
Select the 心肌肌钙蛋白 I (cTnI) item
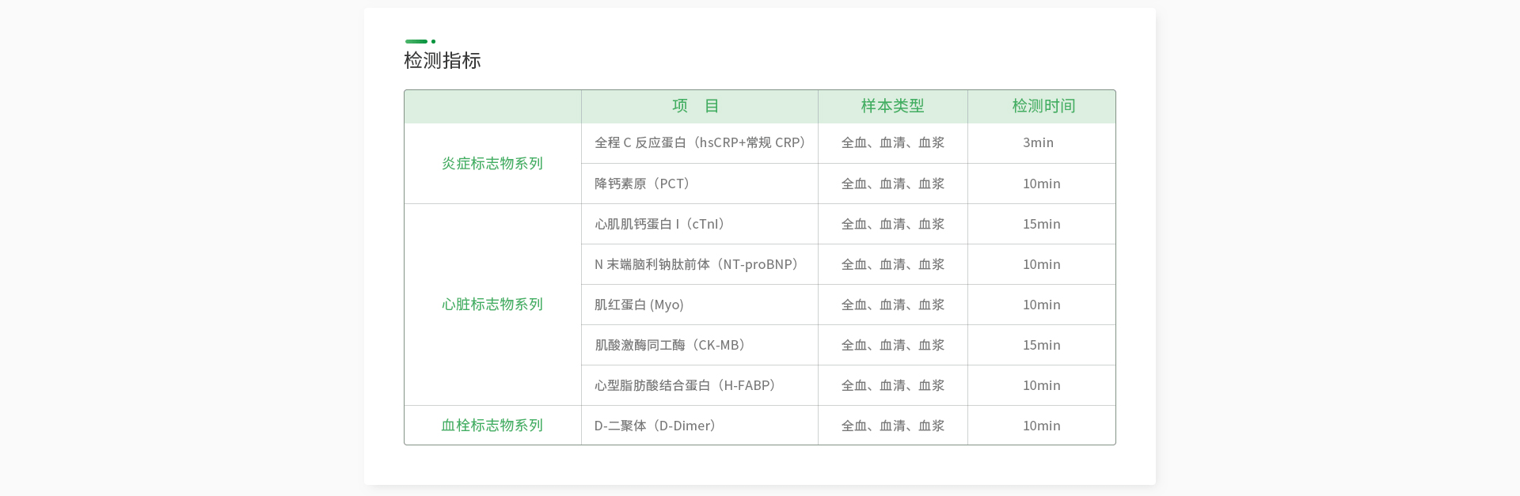[x=659, y=224]
